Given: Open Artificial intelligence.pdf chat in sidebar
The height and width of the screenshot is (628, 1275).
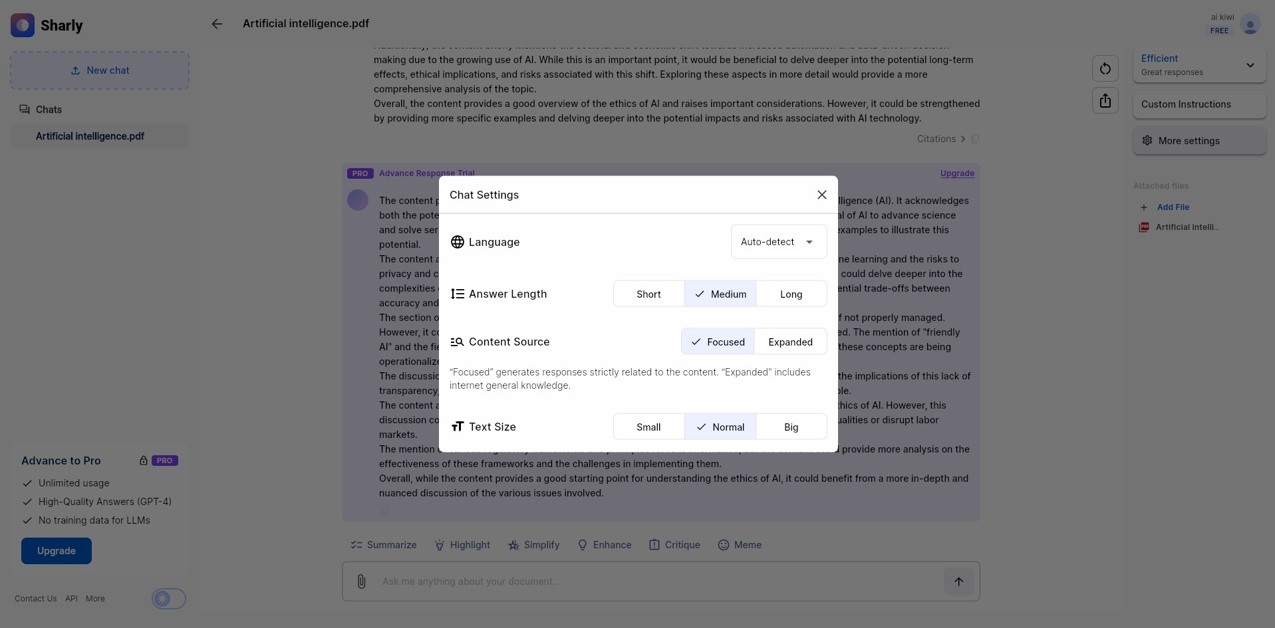Looking at the screenshot, I should tap(100, 136).
